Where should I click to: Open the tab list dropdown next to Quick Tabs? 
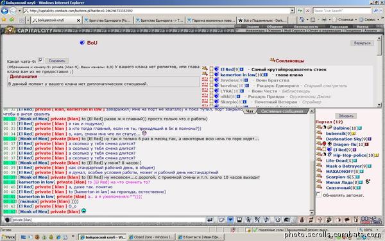click(28, 20)
